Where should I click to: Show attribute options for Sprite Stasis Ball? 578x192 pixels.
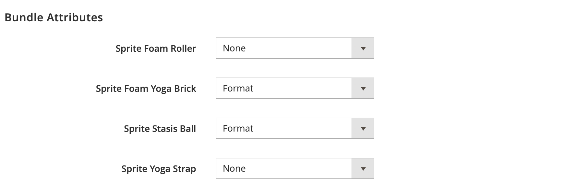click(x=295, y=129)
